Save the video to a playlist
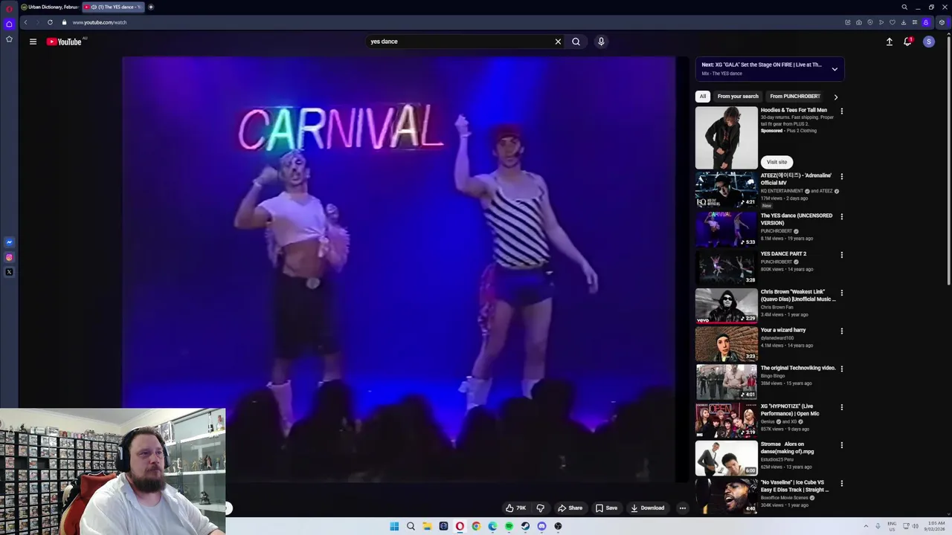Image resolution: width=952 pixels, height=535 pixels. click(606, 508)
